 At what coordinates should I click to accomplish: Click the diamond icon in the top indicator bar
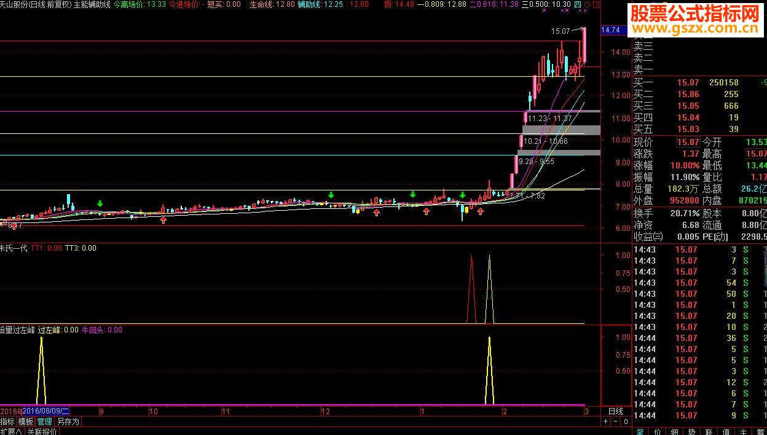click(587, 4)
